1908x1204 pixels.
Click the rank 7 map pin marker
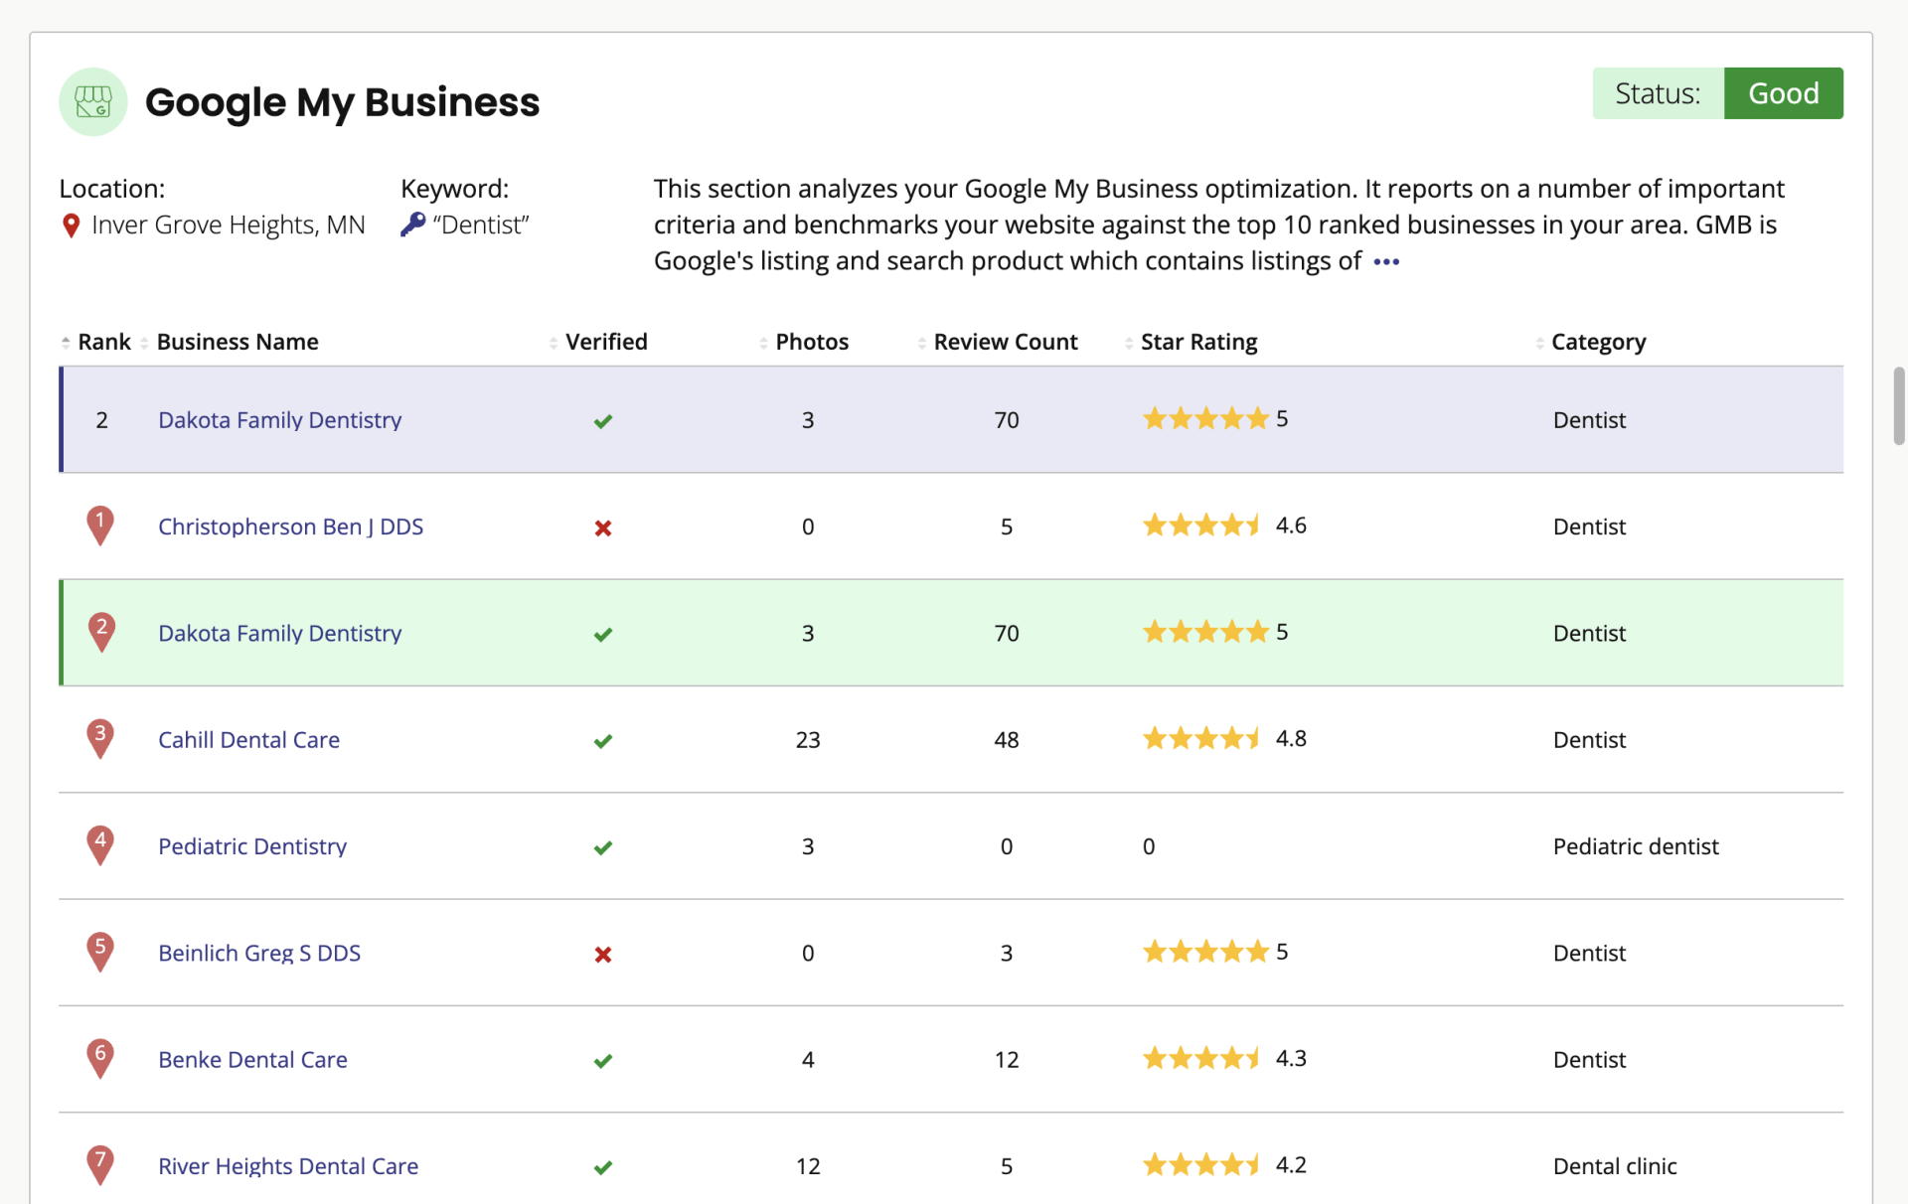(100, 1164)
